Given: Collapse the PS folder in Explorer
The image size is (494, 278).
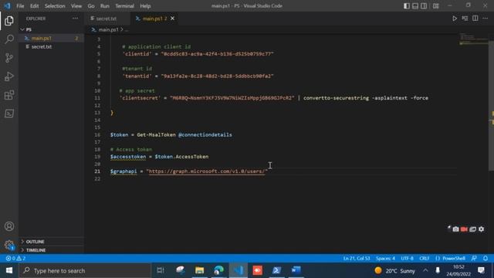Looking at the screenshot, I should coord(52,29).
